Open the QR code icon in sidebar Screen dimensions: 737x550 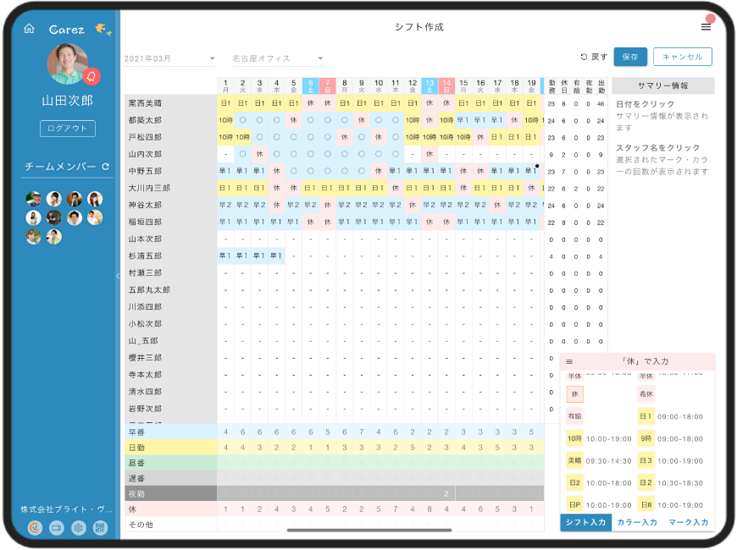pyautogui.click(x=100, y=527)
